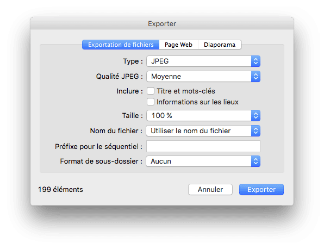Switch to the Page Web tab
The width and height of the screenshot is (324, 249).
coord(178,45)
